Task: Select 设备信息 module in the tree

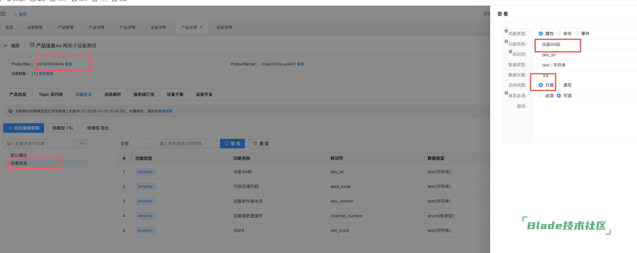Action: point(19,163)
